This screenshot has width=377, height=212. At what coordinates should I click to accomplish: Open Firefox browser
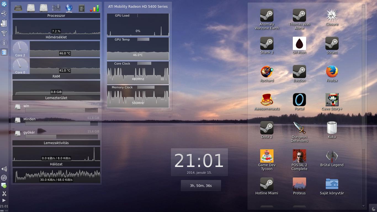tap(332, 74)
